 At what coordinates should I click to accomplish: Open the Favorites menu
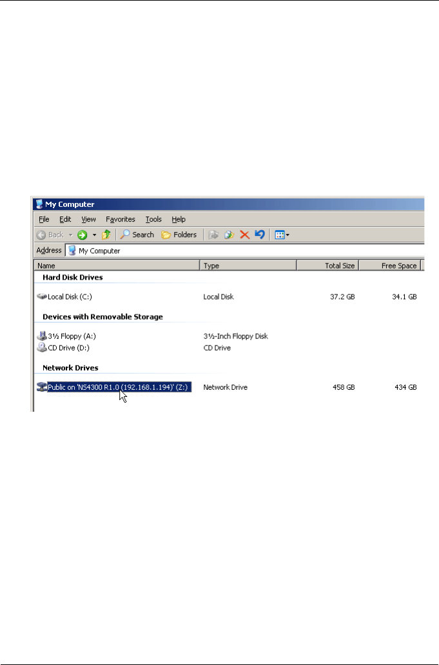pos(121,219)
